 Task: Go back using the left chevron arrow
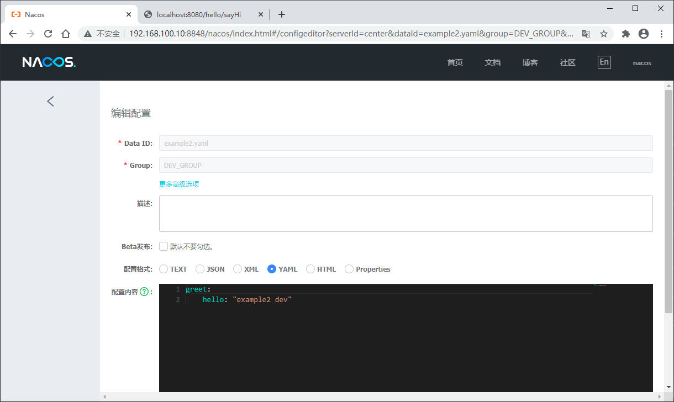tap(50, 101)
